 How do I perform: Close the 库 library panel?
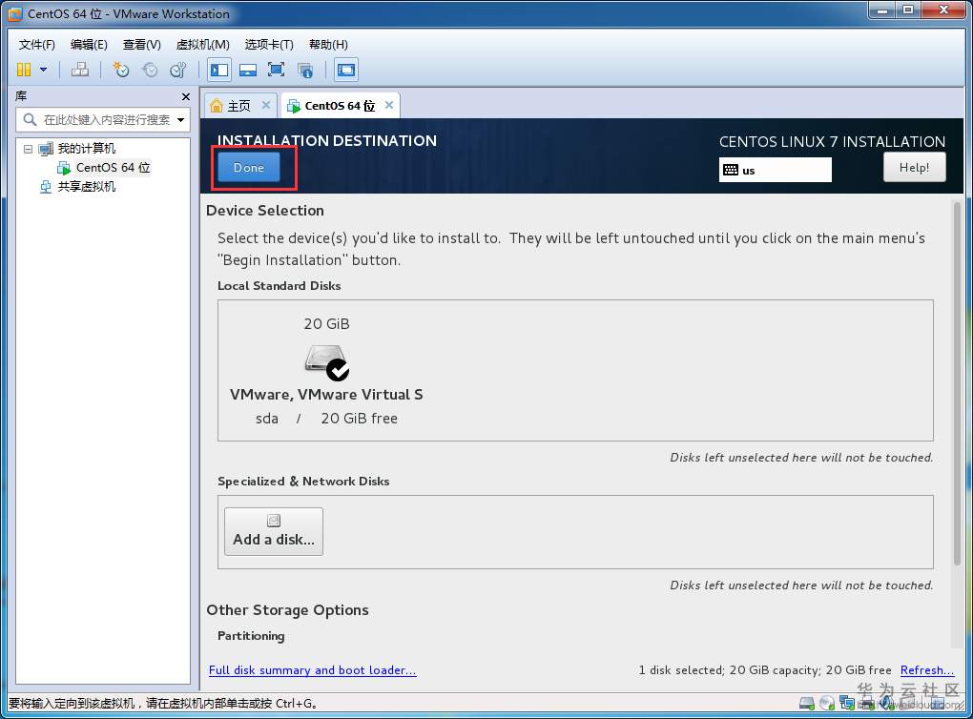pos(185,96)
